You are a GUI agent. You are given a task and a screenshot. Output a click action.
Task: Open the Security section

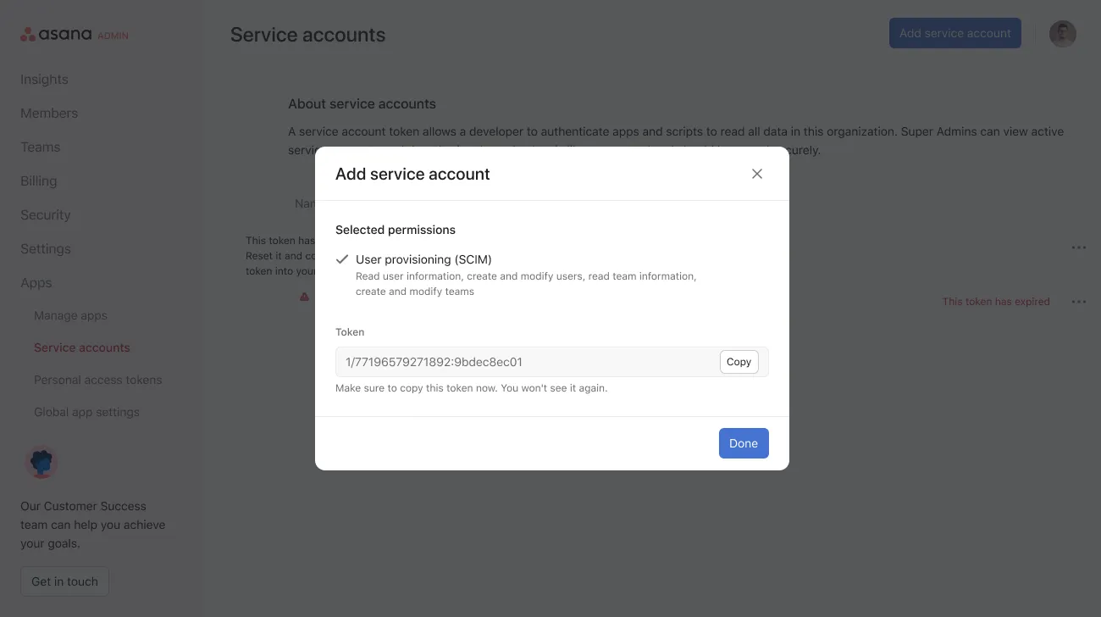coord(45,214)
